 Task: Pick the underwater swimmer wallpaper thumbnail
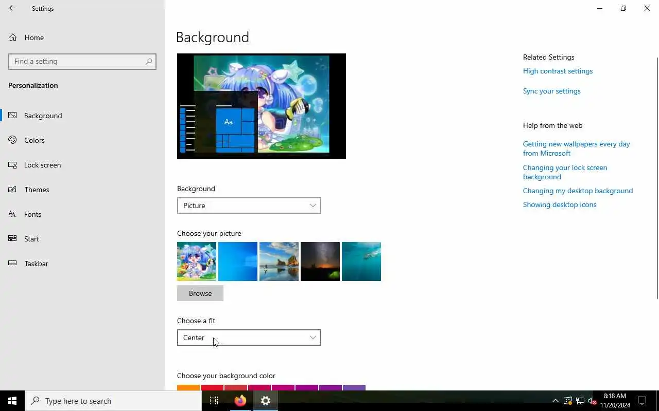(x=361, y=261)
